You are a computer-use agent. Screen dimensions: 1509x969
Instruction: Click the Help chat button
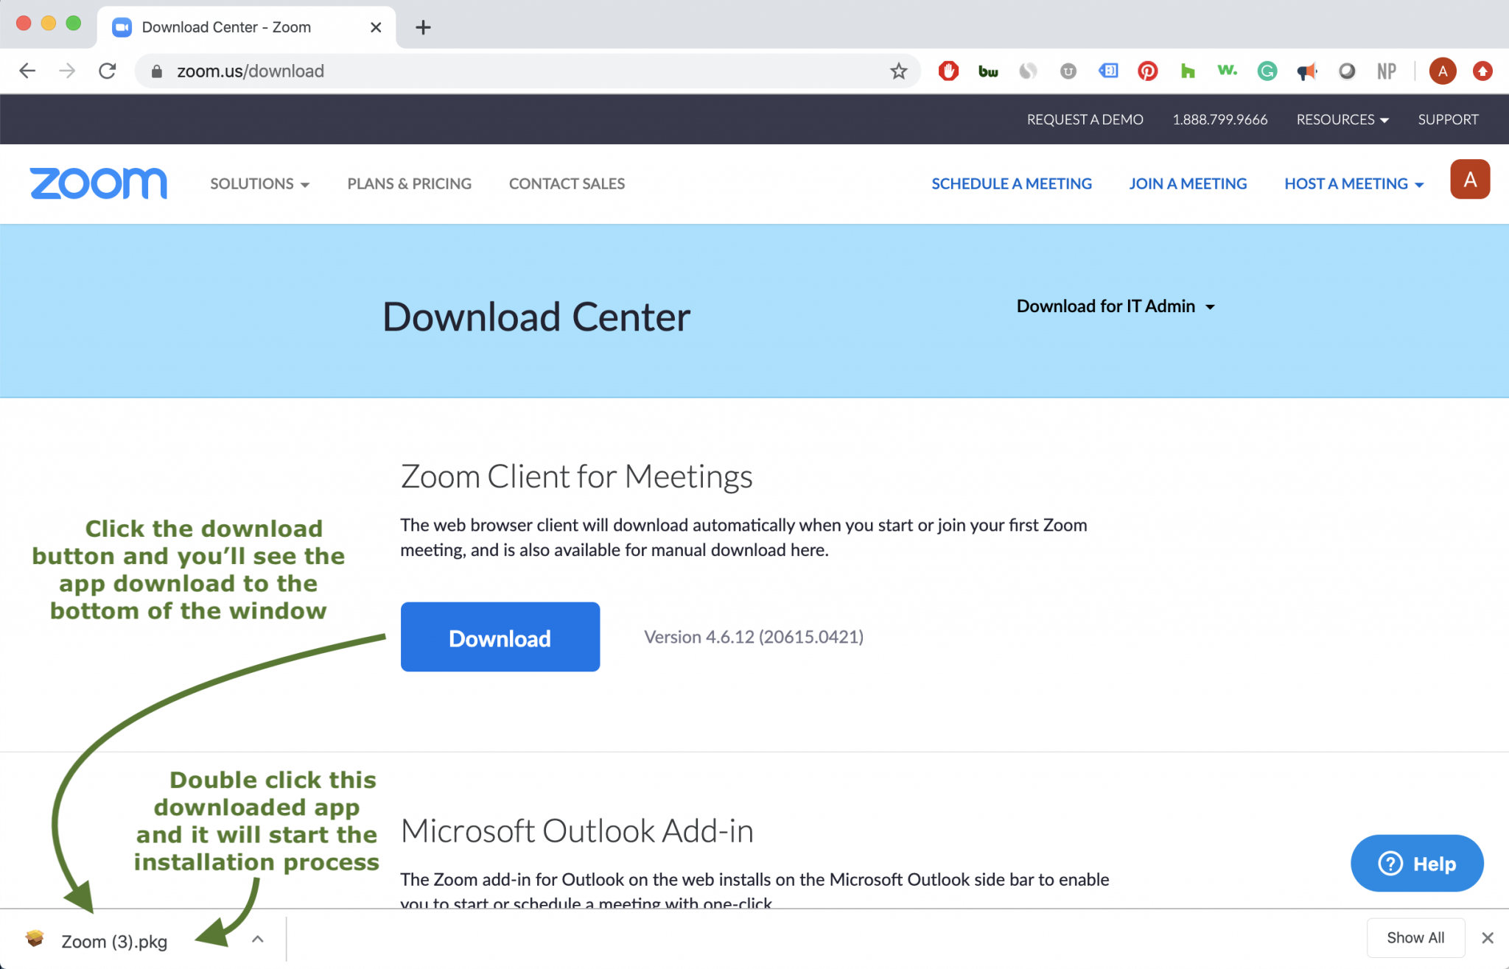coord(1416,863)
